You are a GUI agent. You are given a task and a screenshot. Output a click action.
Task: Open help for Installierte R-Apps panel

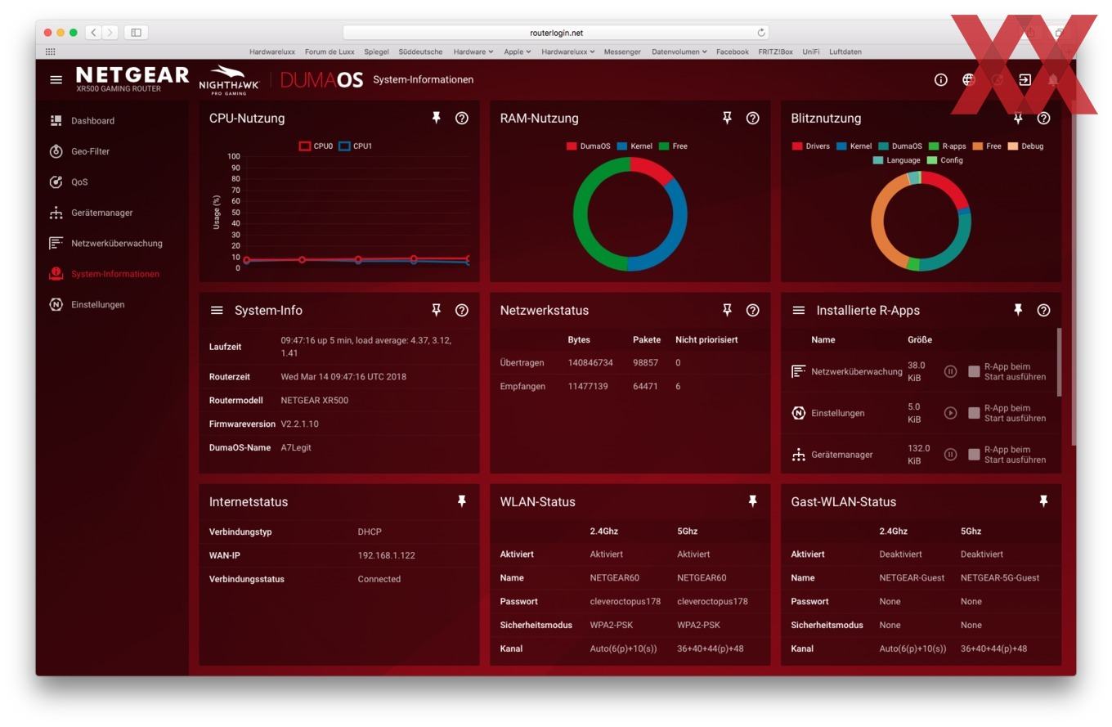click(x=1043, y=310)
